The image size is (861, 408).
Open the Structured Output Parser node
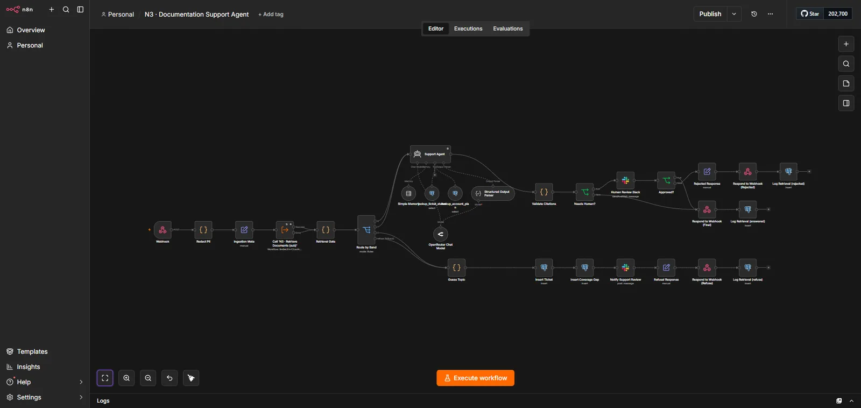click(493, 193)
